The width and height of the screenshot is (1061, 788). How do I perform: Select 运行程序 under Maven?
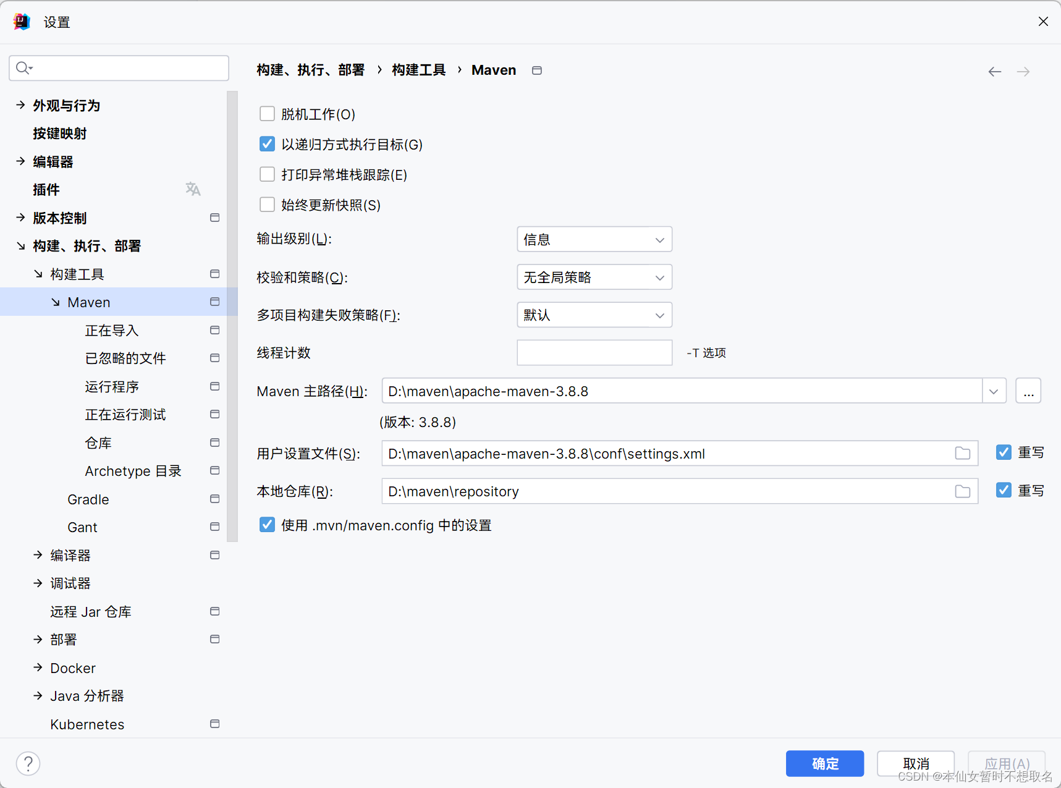[112, 387]
